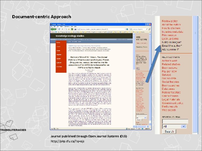Open 'archives' in the red journal menu

point(59,67)
